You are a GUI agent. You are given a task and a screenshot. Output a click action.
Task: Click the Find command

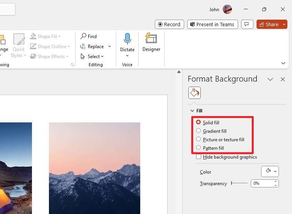pyautogui.click(x=89, y=36)
